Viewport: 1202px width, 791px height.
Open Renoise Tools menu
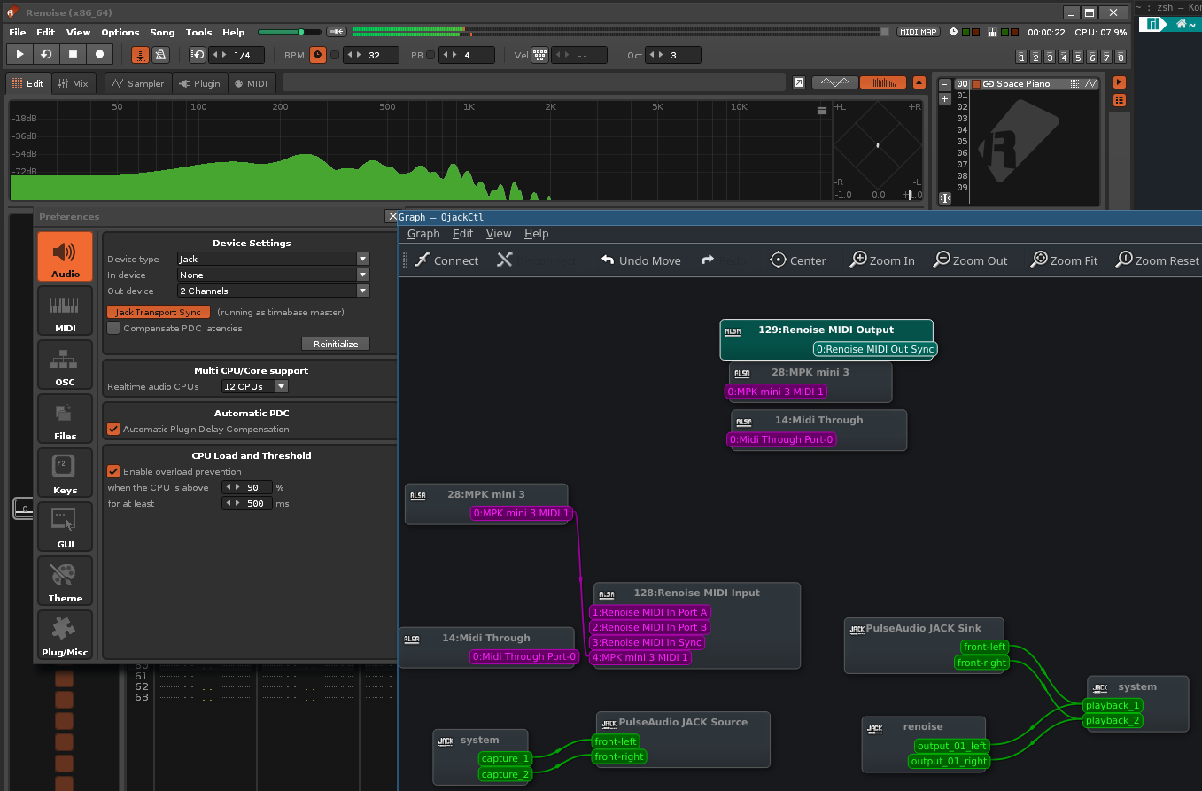point(198,32)
